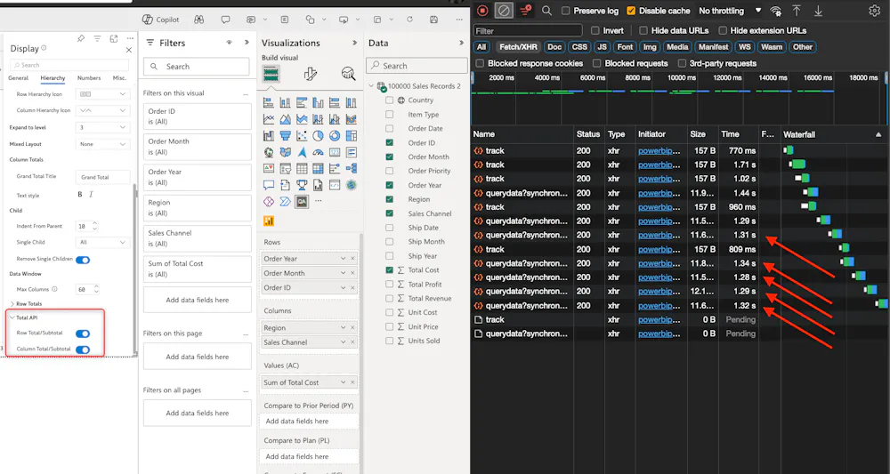Check the Invert filter option
The height and width of the screenshot is (474, 890).
pyautogui.click(x=595, y=30)
